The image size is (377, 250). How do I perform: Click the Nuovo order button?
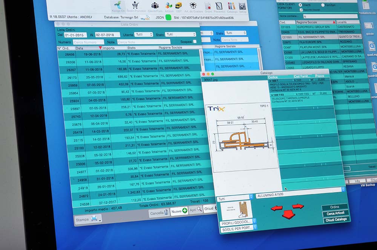click(x=179, y=211)
